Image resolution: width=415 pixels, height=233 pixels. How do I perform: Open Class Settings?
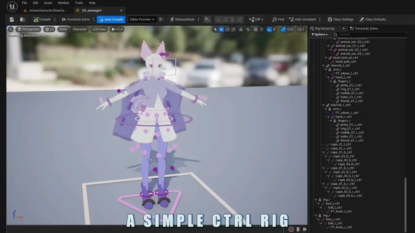point(340,19)
